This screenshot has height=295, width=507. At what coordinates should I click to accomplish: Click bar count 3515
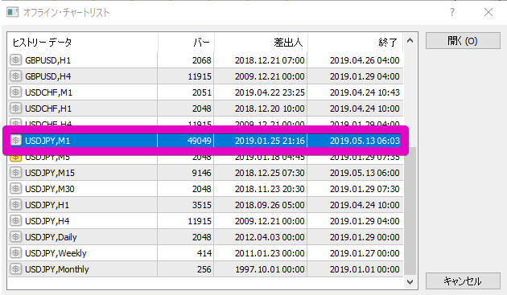pyautogui.click(x=202, y=205)
